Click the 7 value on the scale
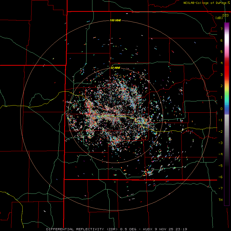Viewport: 231px width, 231px height. tap(222, 29)
